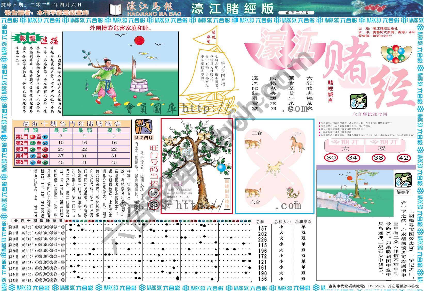The height and width of the screenshot is (291, 424).
Task: Click the 今期开 大 box
Action: click(x=344, y=146)
